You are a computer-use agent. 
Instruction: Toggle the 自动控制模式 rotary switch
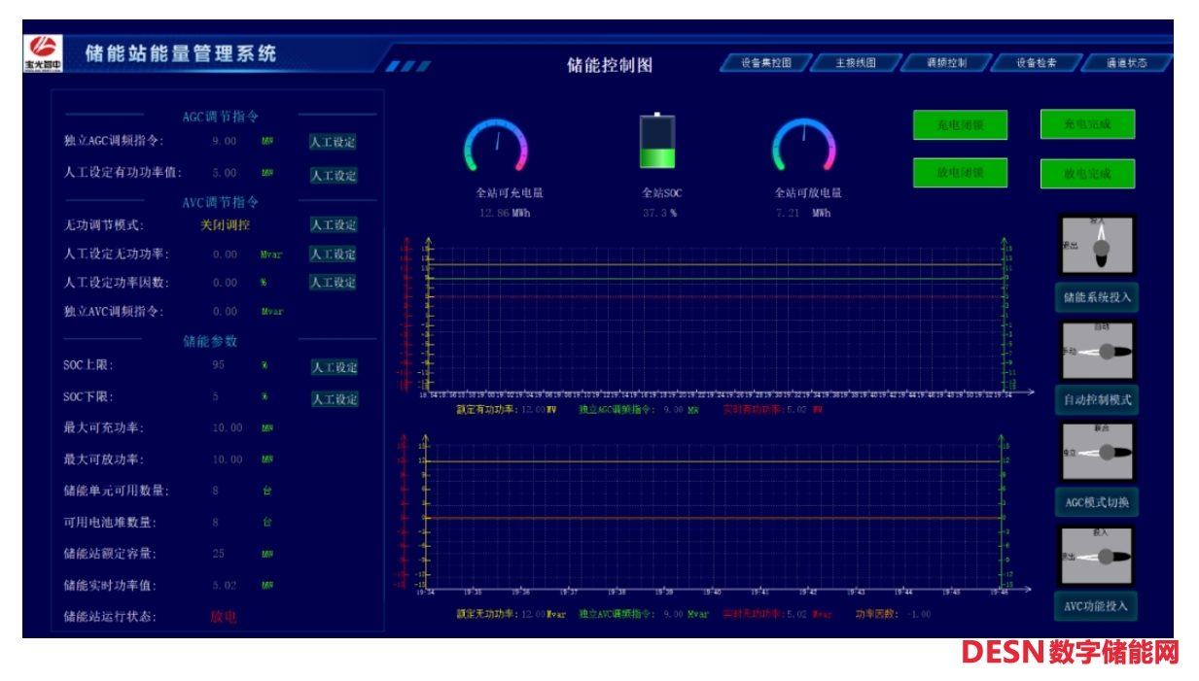(x=1097, y=351)
